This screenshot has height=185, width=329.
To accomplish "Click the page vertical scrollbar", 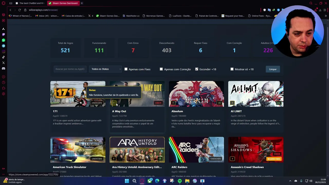I will tap(328, 53).
